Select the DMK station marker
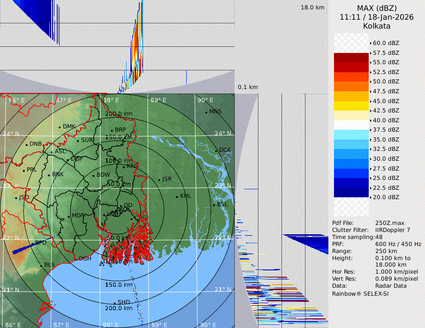This screenshot has height=328, width=425. pyautogui.click(x=60, y=127)
